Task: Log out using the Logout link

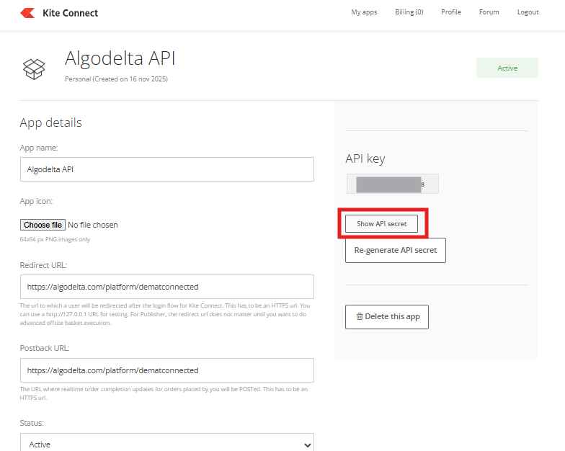Action: point(528,12)
